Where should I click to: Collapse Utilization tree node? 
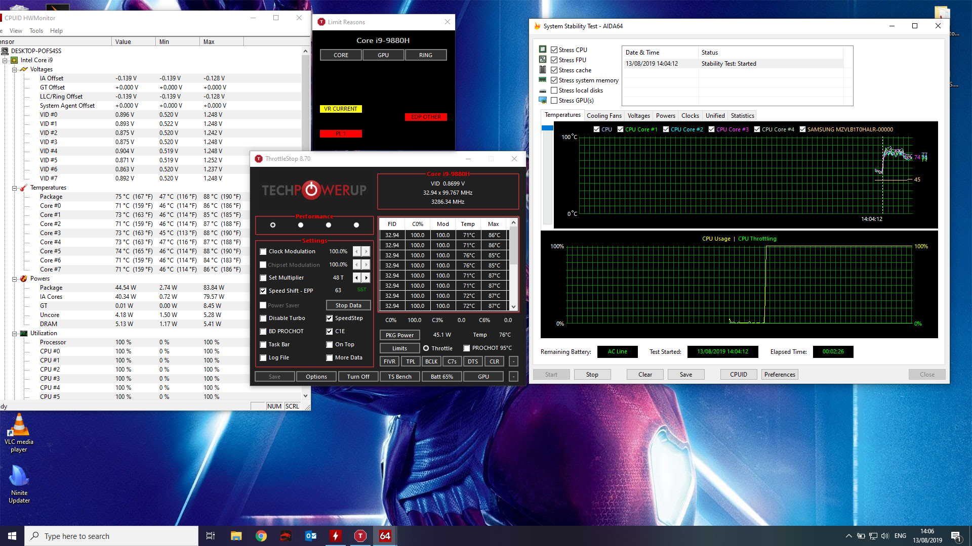14,333
